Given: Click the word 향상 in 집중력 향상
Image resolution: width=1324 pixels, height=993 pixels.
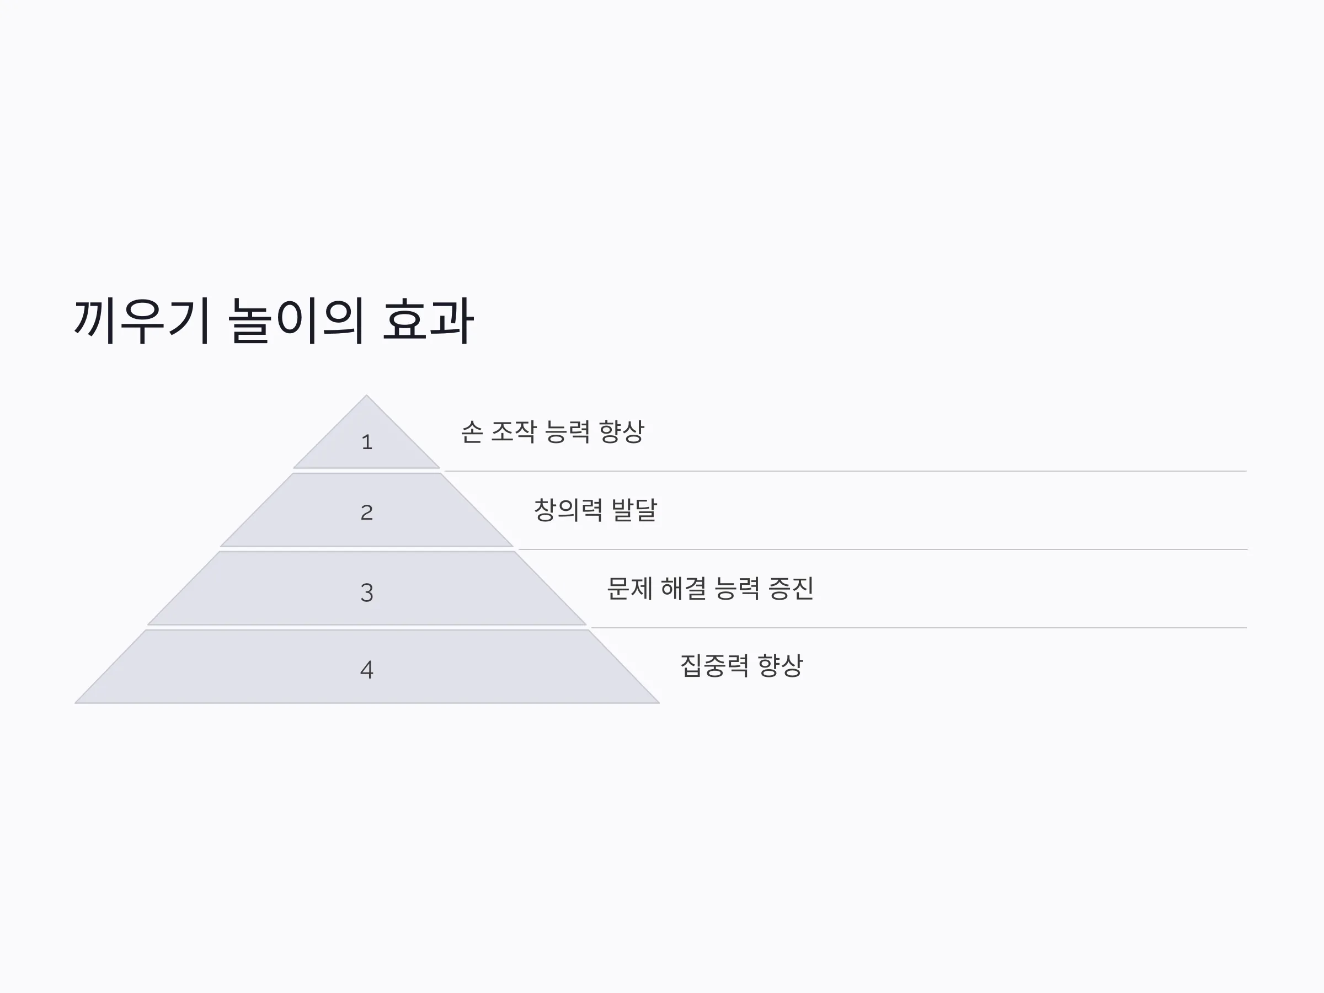Looking at the screenshot, I should (x=780, y=666).
